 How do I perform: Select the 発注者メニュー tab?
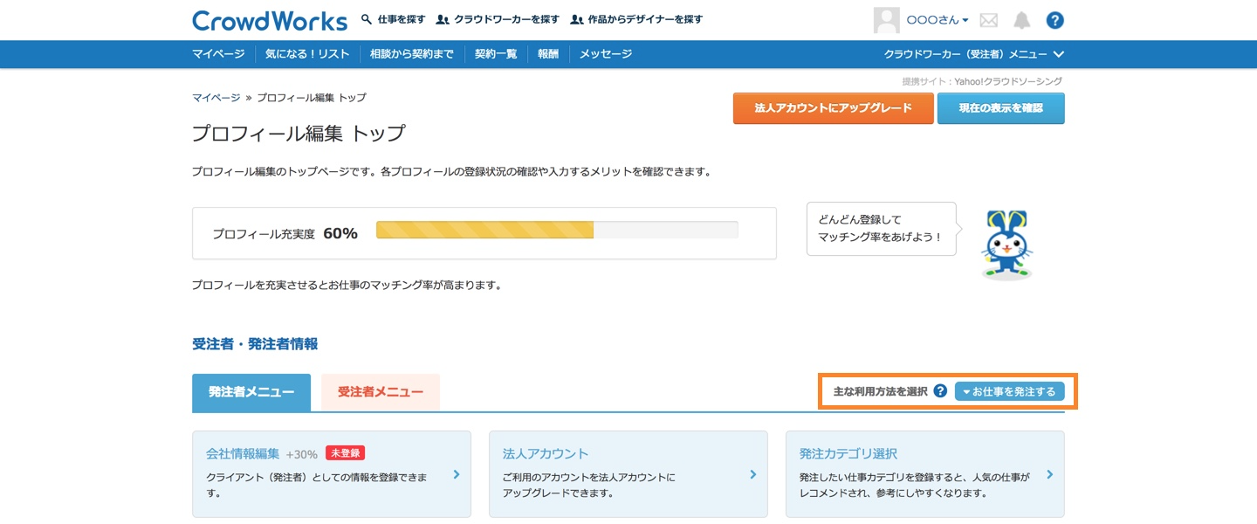(x=251, y=392)
